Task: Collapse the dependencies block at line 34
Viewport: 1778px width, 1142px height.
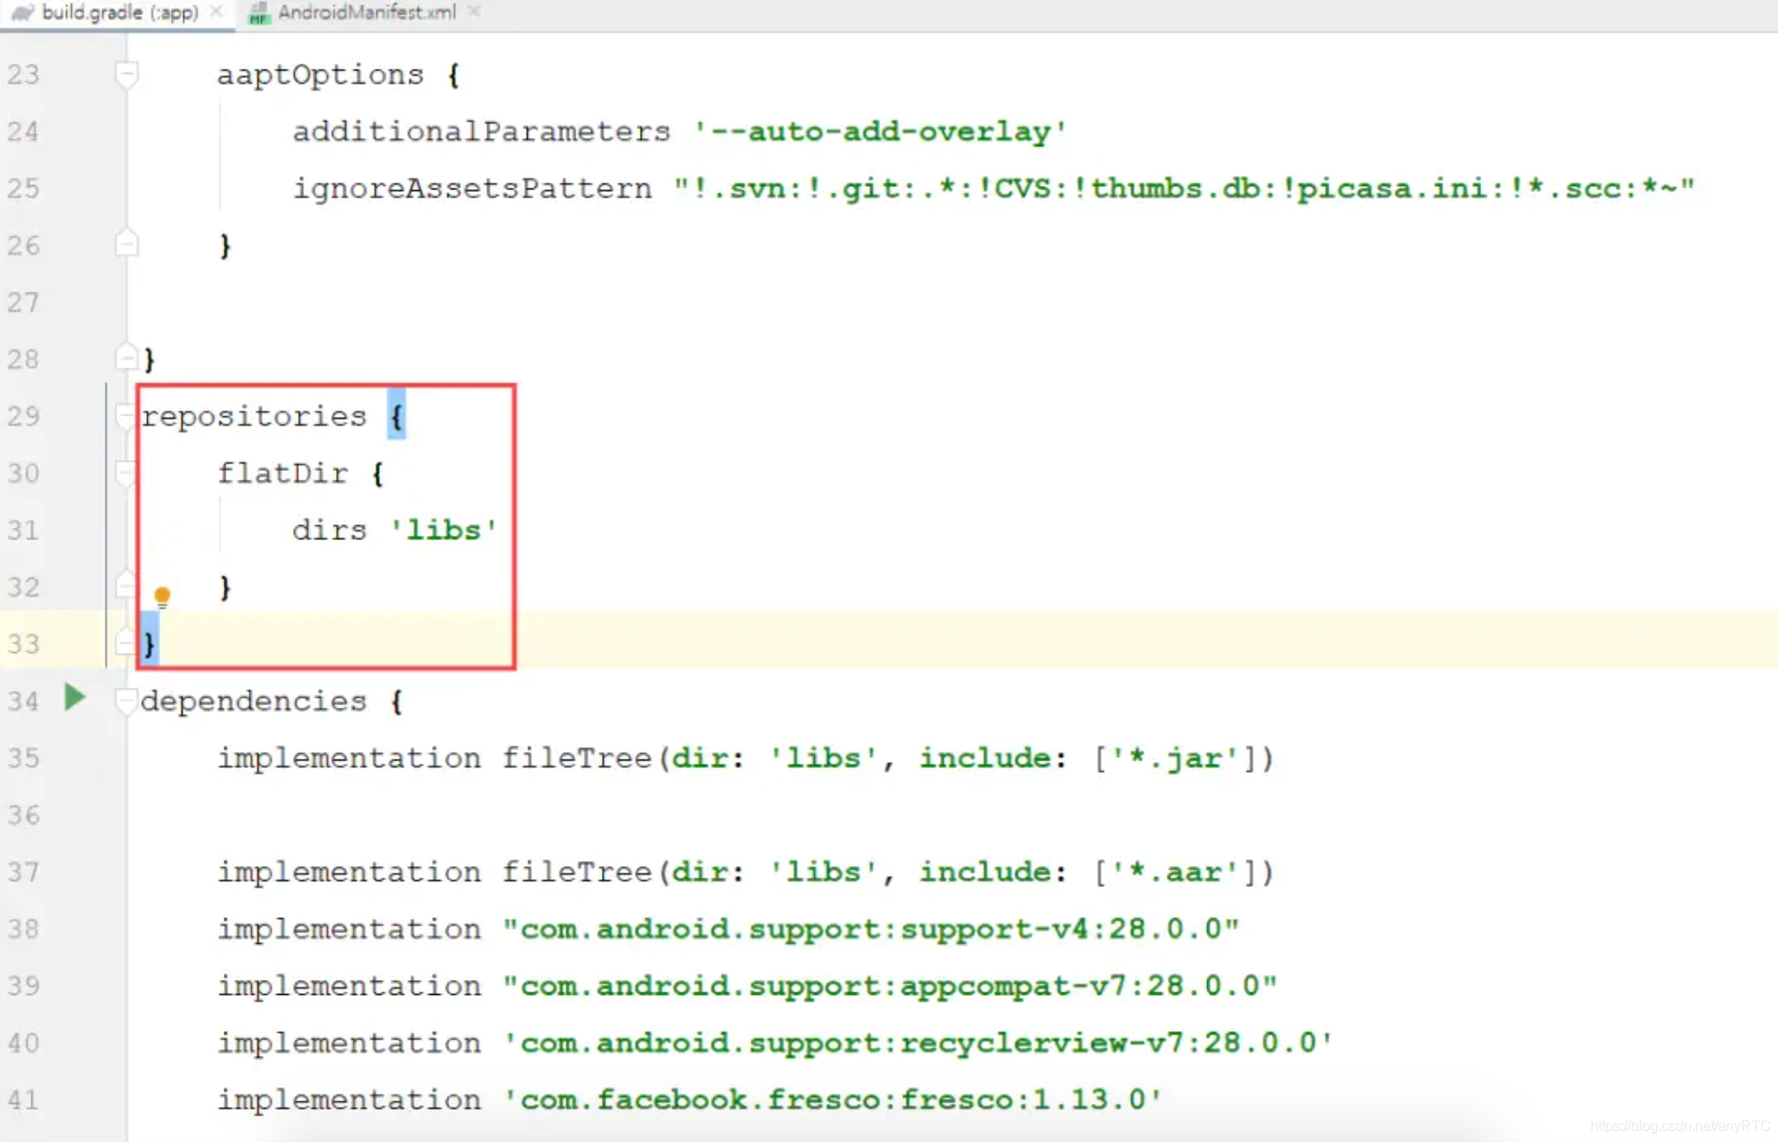Action: click(126, 701)
